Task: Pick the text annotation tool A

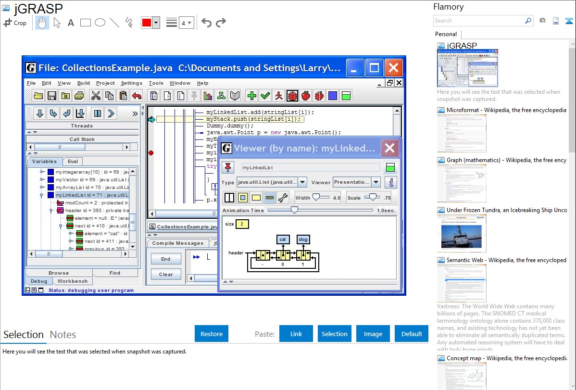Action: [71, 23]
